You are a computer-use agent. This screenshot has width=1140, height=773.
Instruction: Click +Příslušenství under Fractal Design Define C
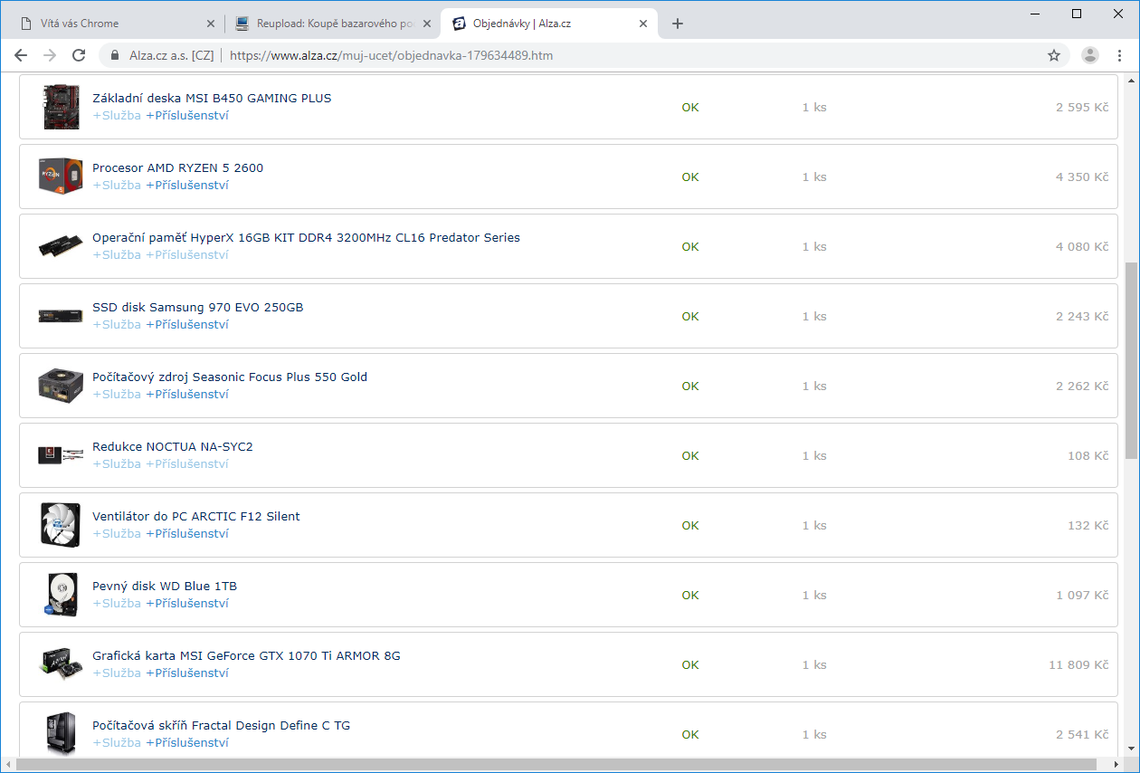pos(187,742)
